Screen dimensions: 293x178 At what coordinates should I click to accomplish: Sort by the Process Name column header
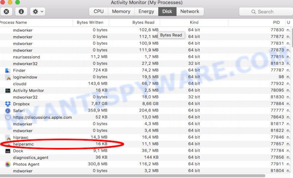click(x=36, y=23)
